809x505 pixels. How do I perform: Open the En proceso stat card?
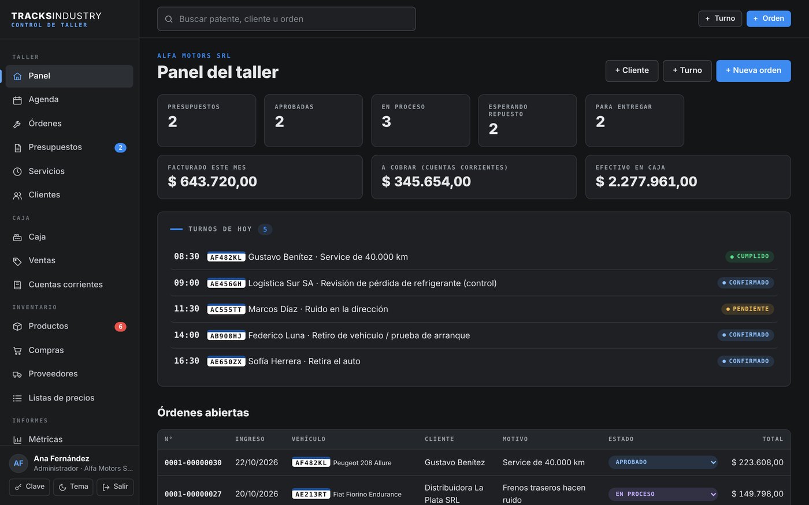click(421, 121)
